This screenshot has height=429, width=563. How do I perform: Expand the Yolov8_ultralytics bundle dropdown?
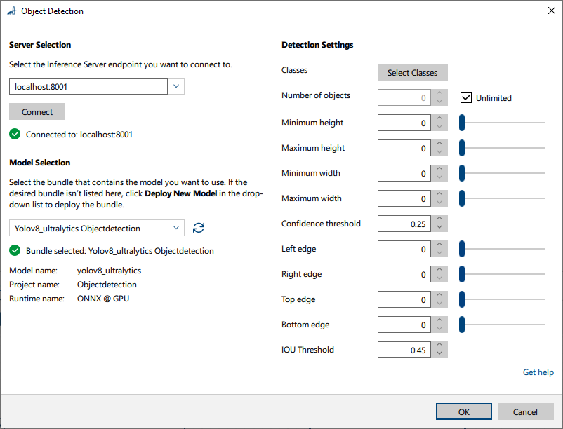pyautogui.click(x=176, y=228)
